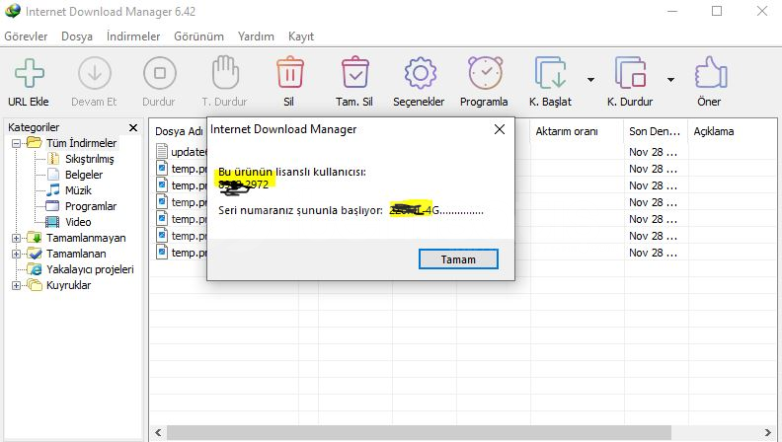The width and height of the screenshot is (782, 442).
Task: Select Yakalayıcı projeleri in the tree
Action: tap(90, 269)
